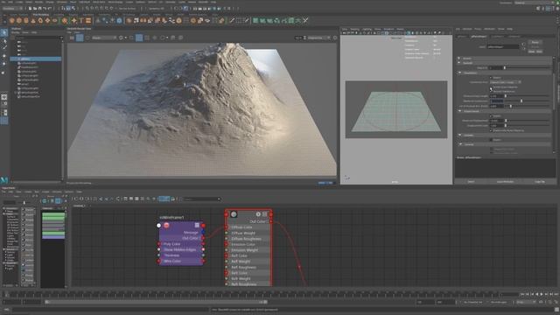Screen dimensions: 560x315
Task: Click the Load Attributes button
Action: click(x=505, y=181)
